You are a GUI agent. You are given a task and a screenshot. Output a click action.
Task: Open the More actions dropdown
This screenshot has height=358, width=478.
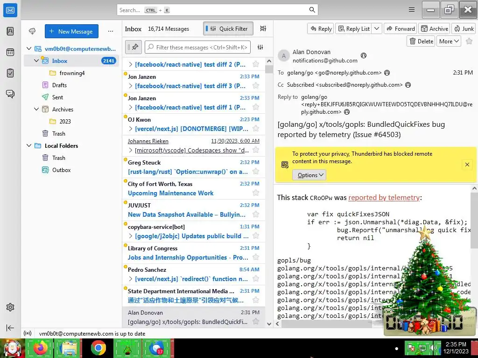point(449,41)
